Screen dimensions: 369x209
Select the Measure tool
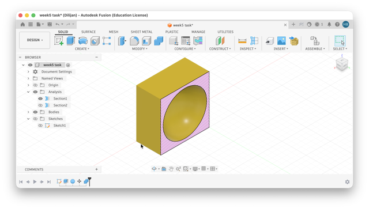coord(242,41)
